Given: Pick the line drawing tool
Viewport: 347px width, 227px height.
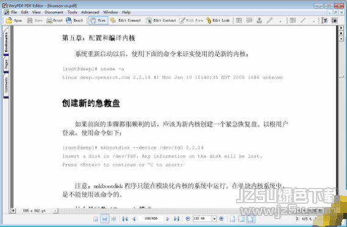Looking at the screenshot, I should pos(303,20).
